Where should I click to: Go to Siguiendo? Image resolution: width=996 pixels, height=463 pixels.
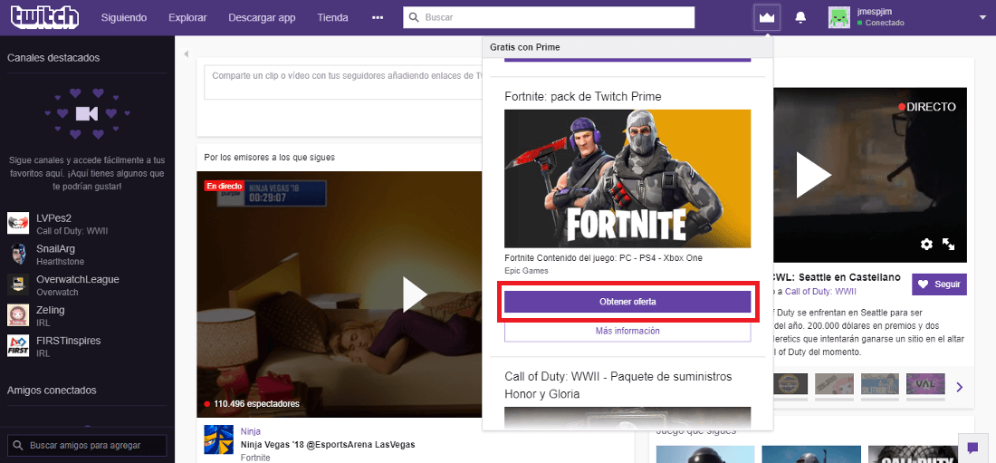(x=124, y=18)
